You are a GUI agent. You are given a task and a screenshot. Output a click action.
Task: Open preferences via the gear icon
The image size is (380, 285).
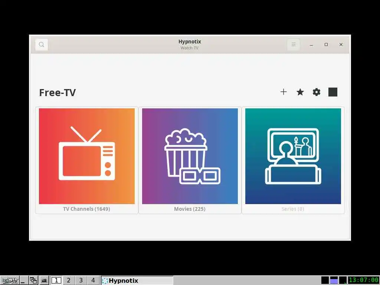click(x=317, y=92)
